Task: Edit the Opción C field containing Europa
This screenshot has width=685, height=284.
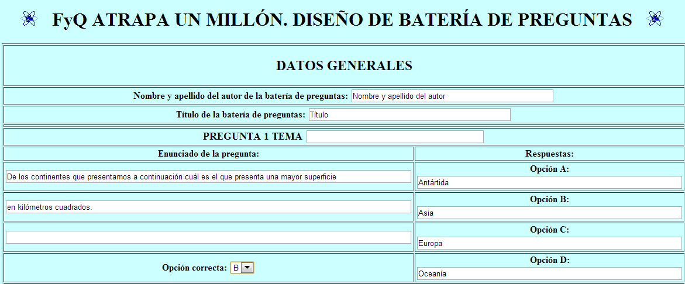Action: 549,243
